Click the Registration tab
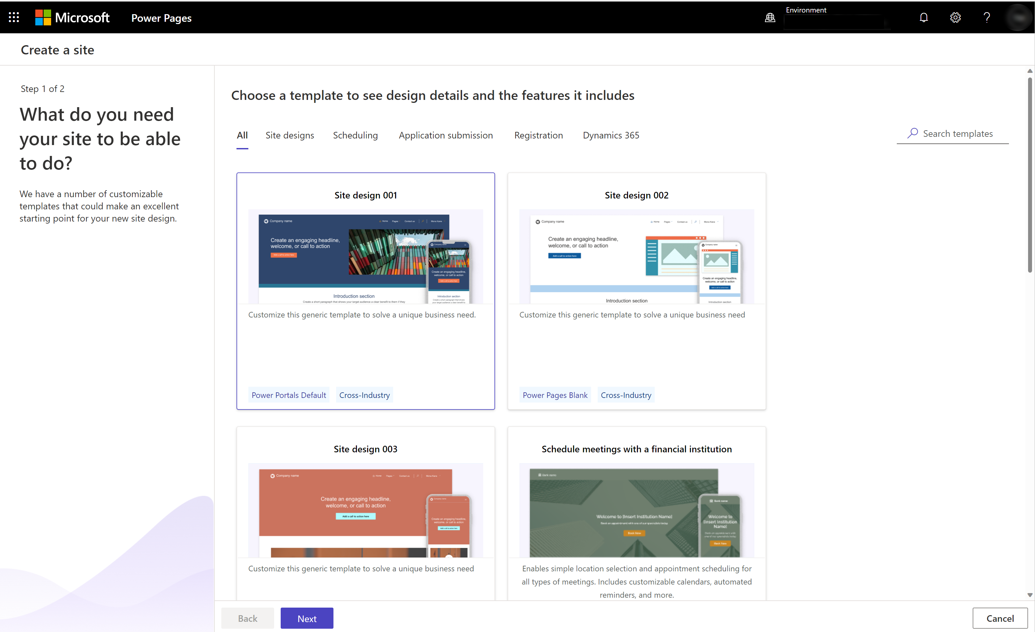 click(x=538, y=135)
